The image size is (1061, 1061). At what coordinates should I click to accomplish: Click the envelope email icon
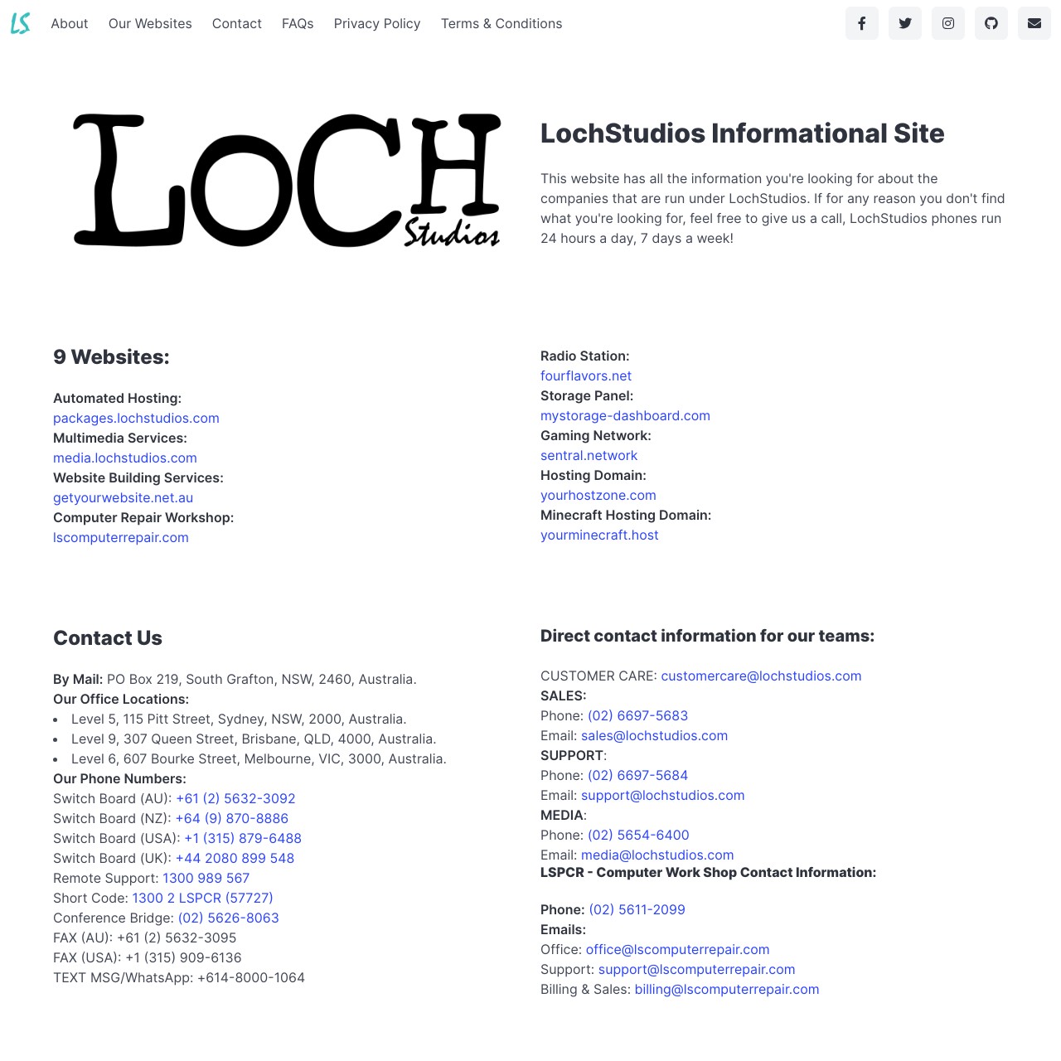click(x=1034, y=23)
